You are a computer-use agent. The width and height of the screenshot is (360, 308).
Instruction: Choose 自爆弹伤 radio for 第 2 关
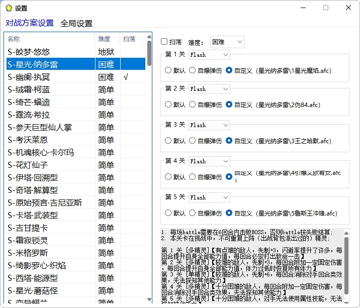tap(192, 105)
